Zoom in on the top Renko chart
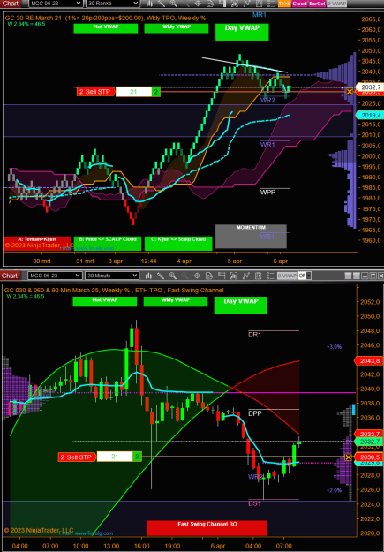 click(174, 4)
